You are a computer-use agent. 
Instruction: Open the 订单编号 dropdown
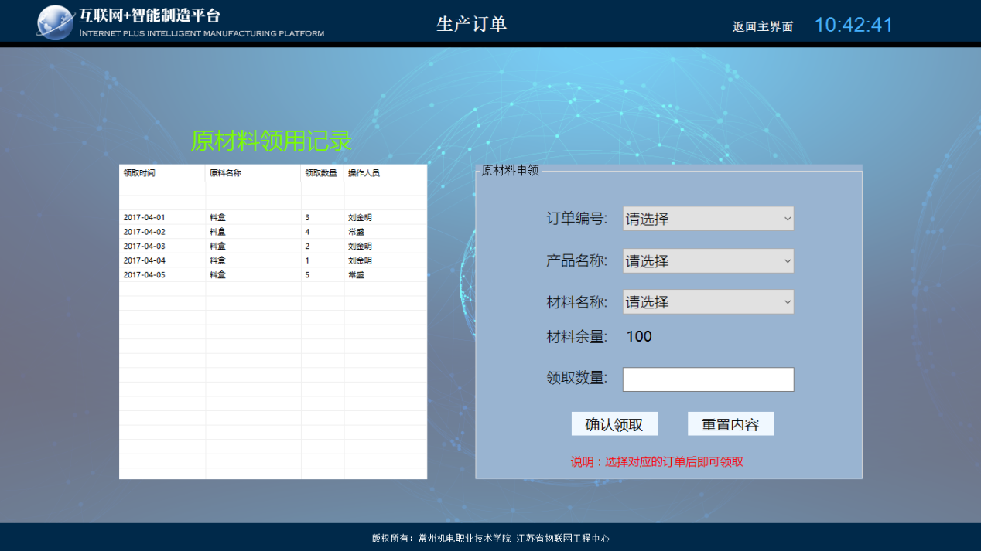(x=708, y=219)
